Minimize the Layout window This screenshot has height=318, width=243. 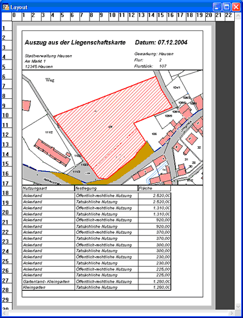[216, 7]
